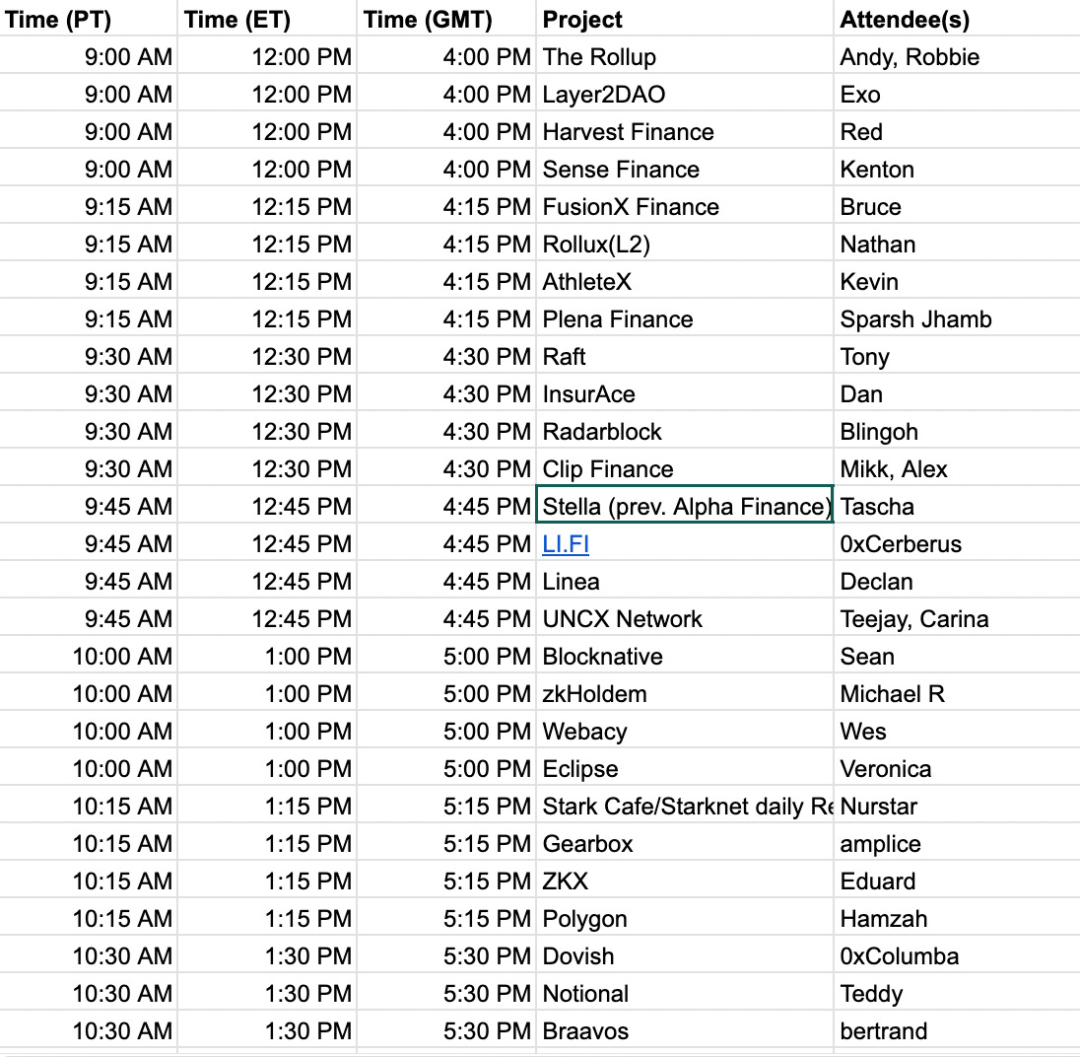This screenshot has height=1057, width=1080.
Task: Select the Plena Finance cell
Action: 685,318
